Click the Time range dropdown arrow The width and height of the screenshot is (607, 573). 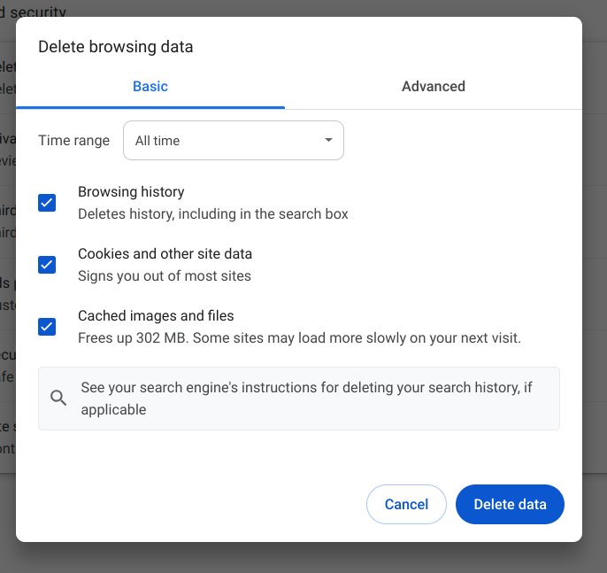328,141
